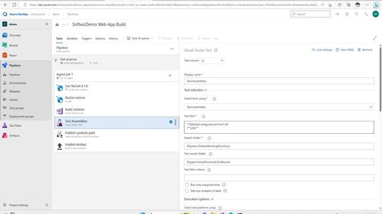The height and width of the screenshot is (214, 382).
Task: Switch to the Options tab
Action: (x=100, y=38)
